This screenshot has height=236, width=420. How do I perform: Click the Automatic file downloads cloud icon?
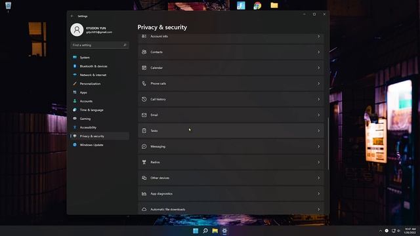144,209
